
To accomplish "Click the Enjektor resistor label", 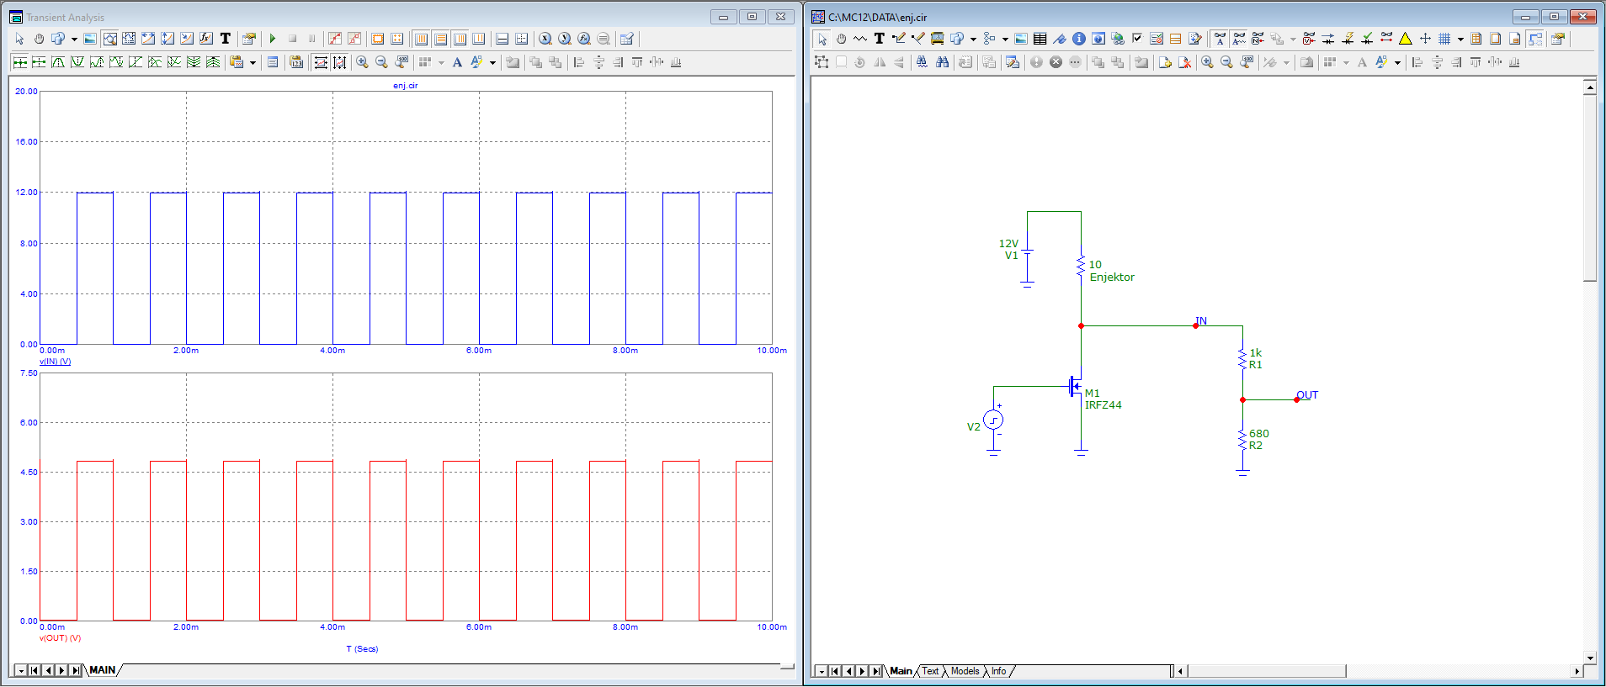I will pos(1112,277).
